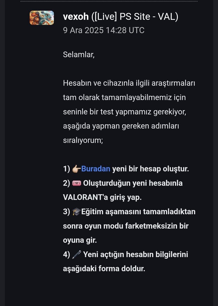Open the blue "Buradan" hyperlink
The image size is (218, 306).
[96, 169]
